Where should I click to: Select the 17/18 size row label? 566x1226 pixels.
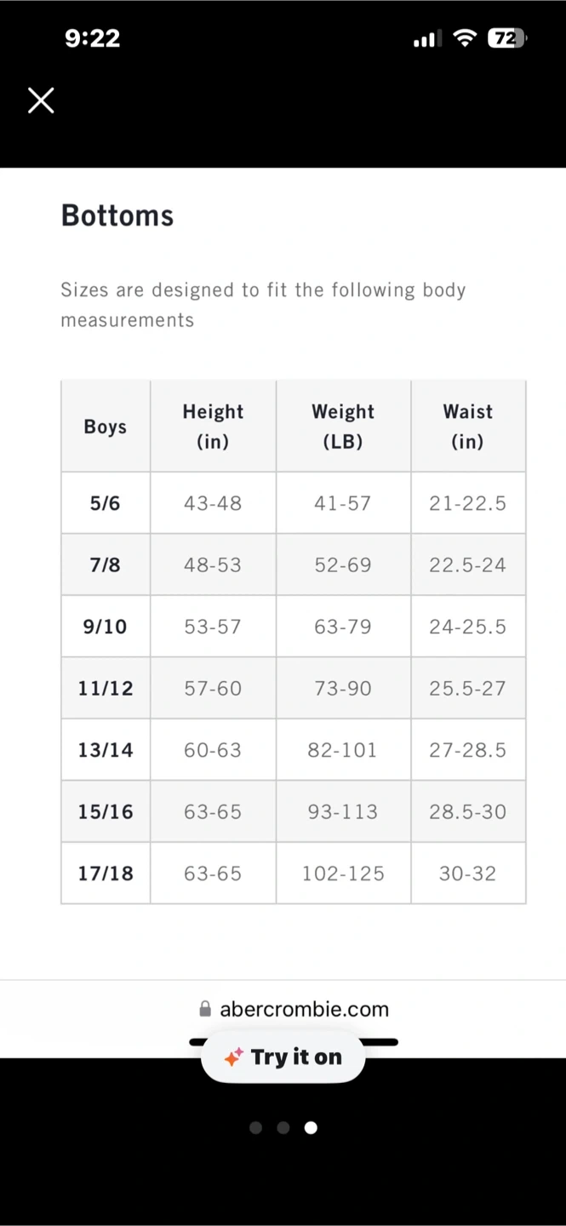tap(106, 874)
